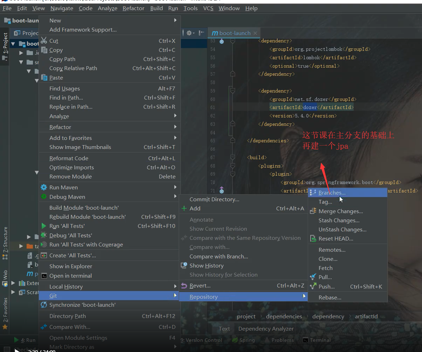
Task: Click the dependencies breadcrumb
Action: click(284, 316)
